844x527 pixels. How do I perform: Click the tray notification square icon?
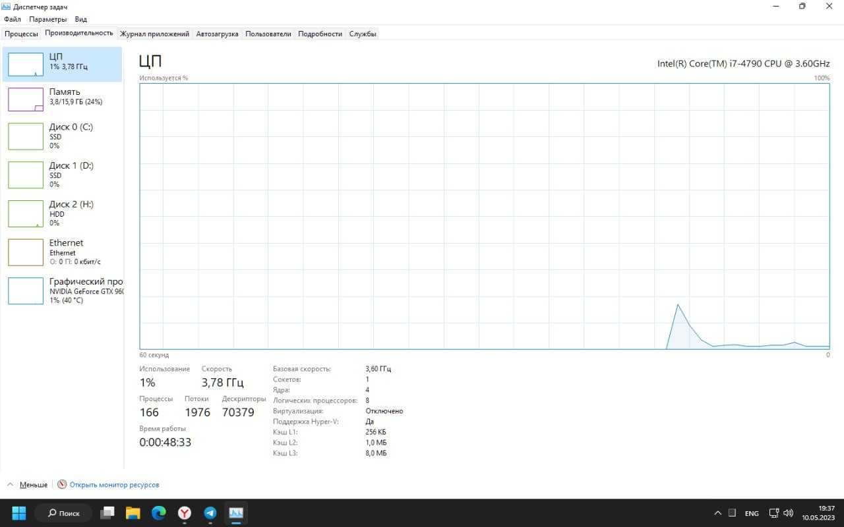732,513
